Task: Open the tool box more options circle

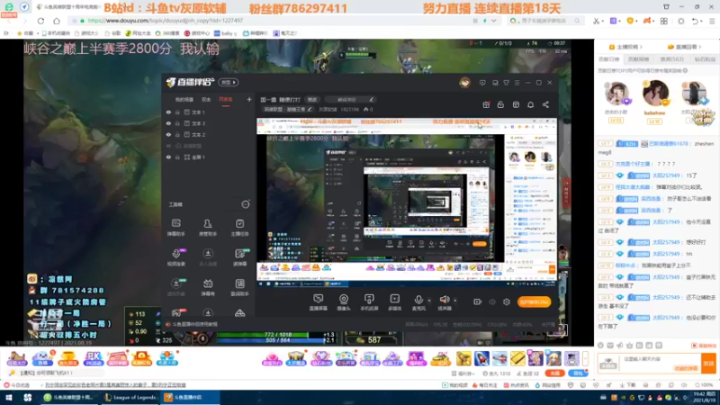Action: click(246, 204)
